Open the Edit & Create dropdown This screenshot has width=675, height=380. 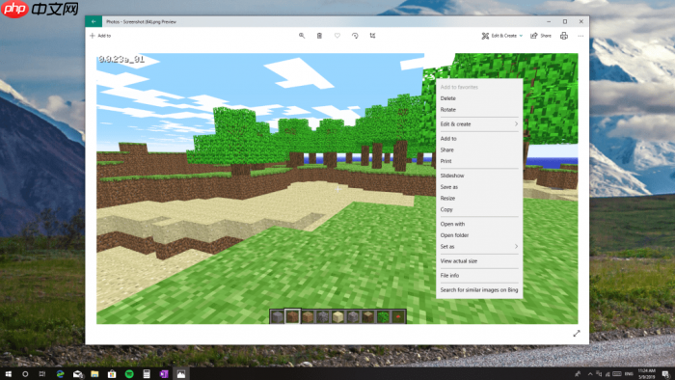(x=502, y=36)
